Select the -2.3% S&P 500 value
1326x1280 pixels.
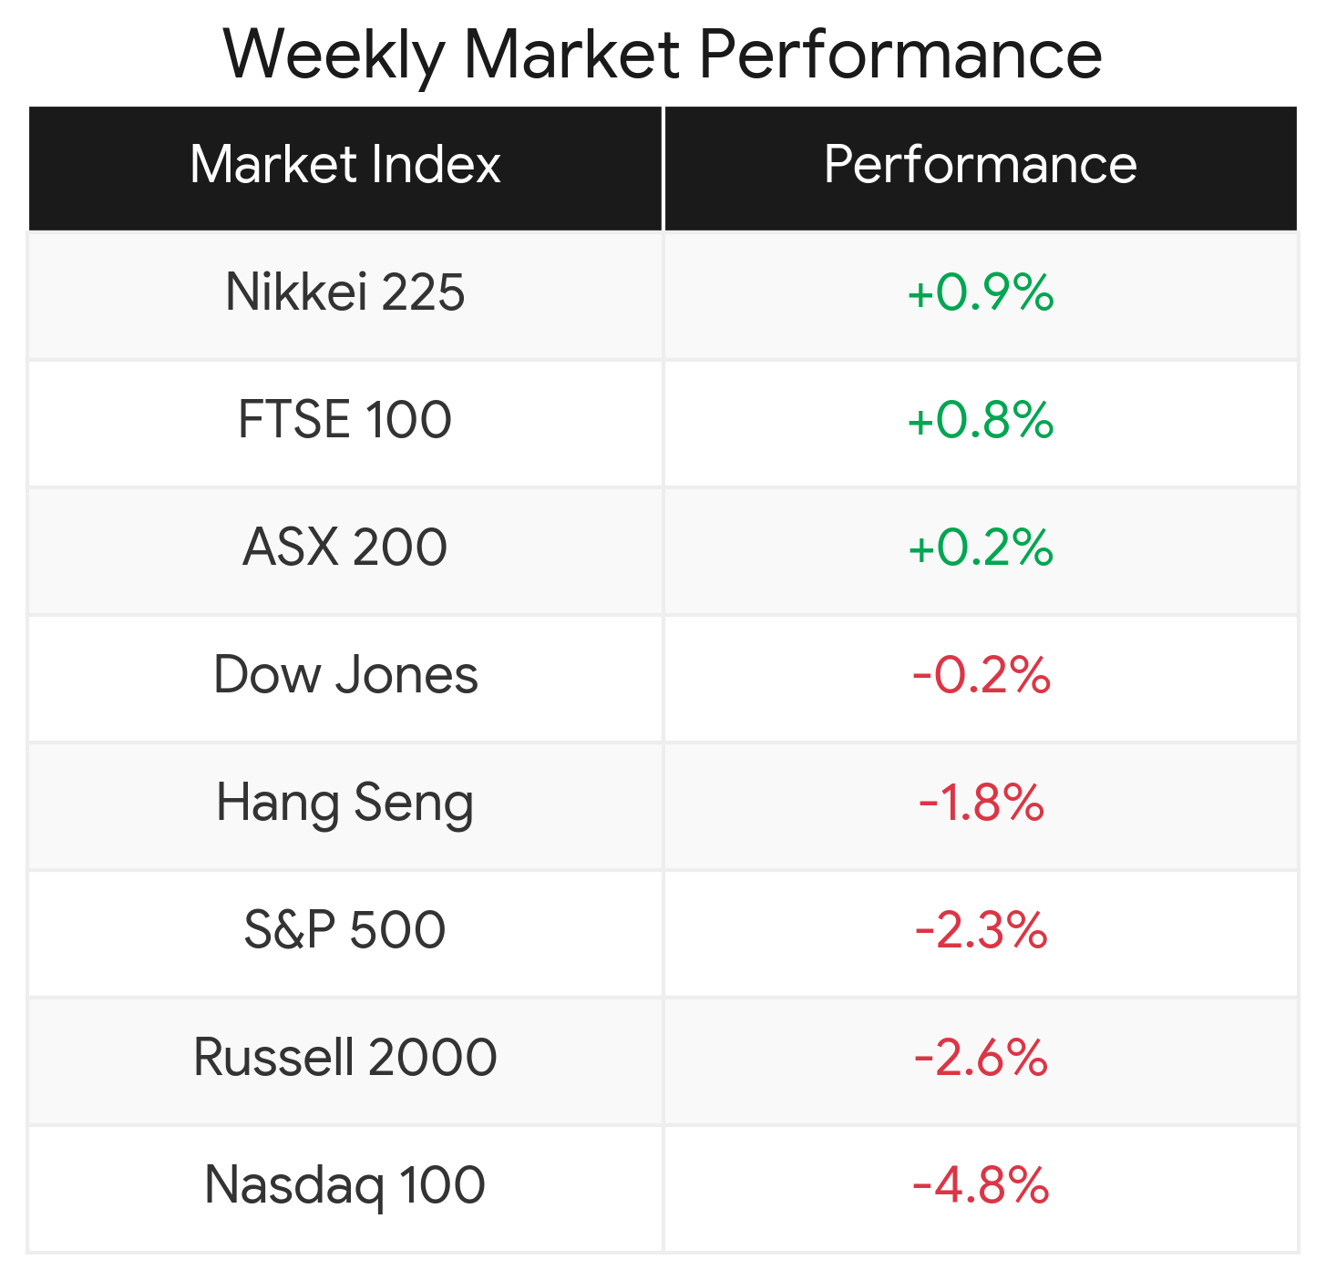[x=981, y=930]
